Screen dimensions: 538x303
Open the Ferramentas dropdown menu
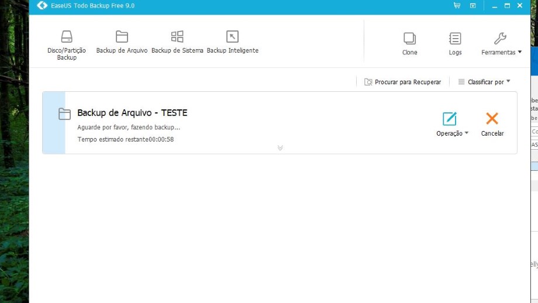click(501, 44)
